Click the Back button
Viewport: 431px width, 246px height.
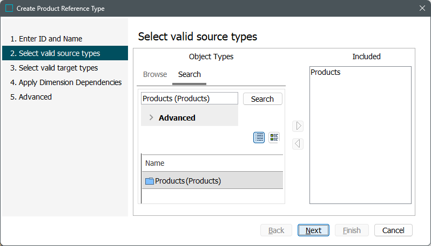coord(276,230)
